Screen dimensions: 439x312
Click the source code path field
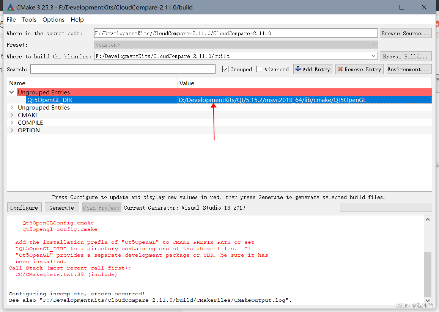pos(236,33)
